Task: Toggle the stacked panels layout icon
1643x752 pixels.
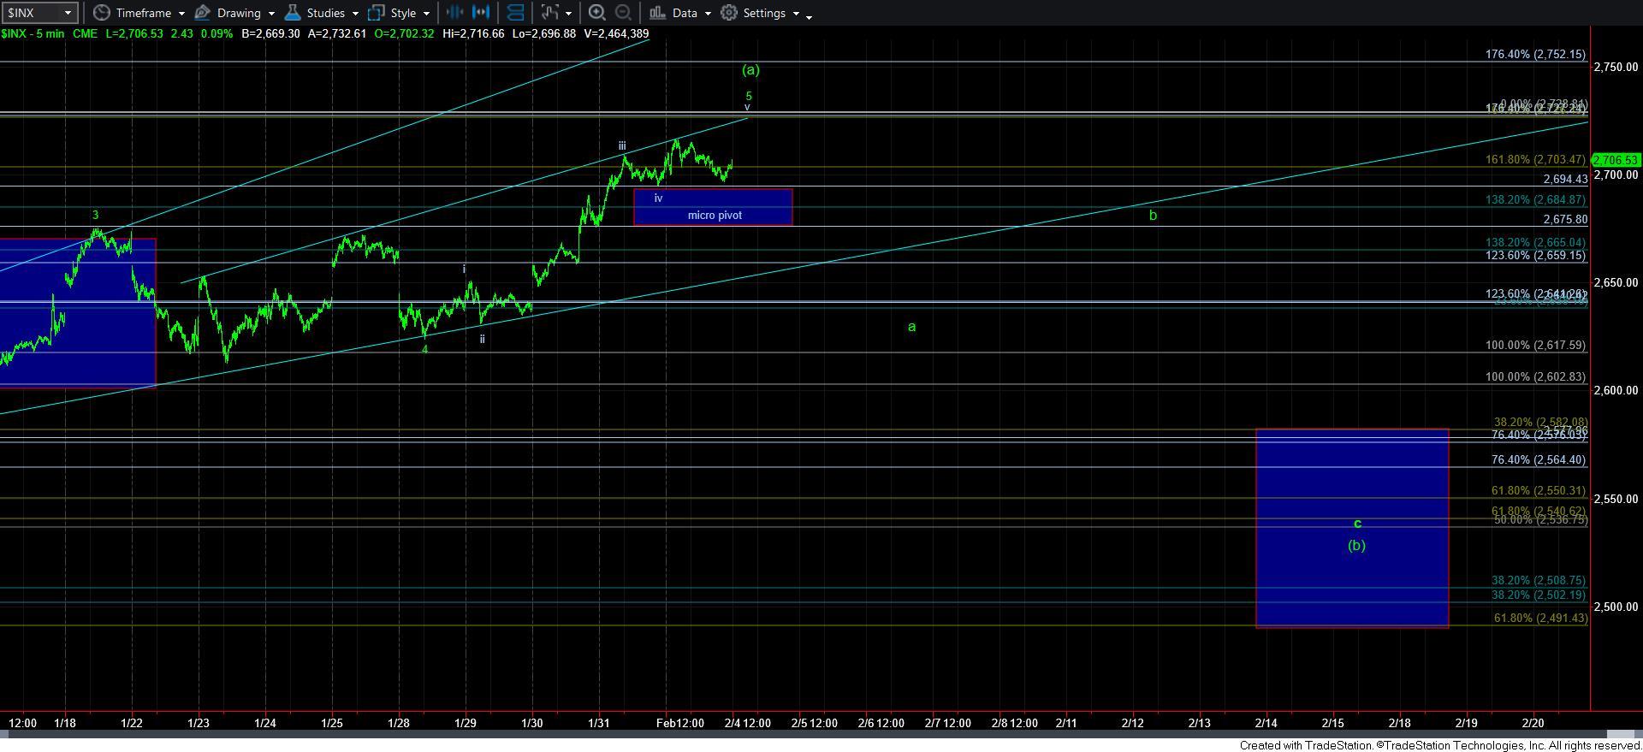Action: (515, 13)
